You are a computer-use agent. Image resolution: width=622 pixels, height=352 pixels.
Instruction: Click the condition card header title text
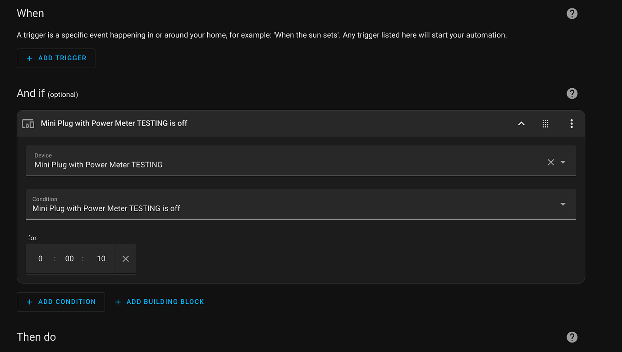[x=114, y=123]
